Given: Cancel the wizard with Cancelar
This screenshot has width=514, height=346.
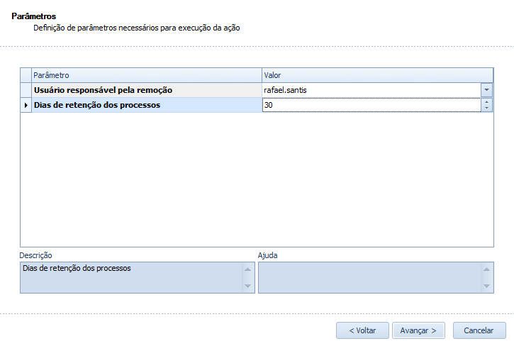Looking at the screenshot, I should point(479,330).
